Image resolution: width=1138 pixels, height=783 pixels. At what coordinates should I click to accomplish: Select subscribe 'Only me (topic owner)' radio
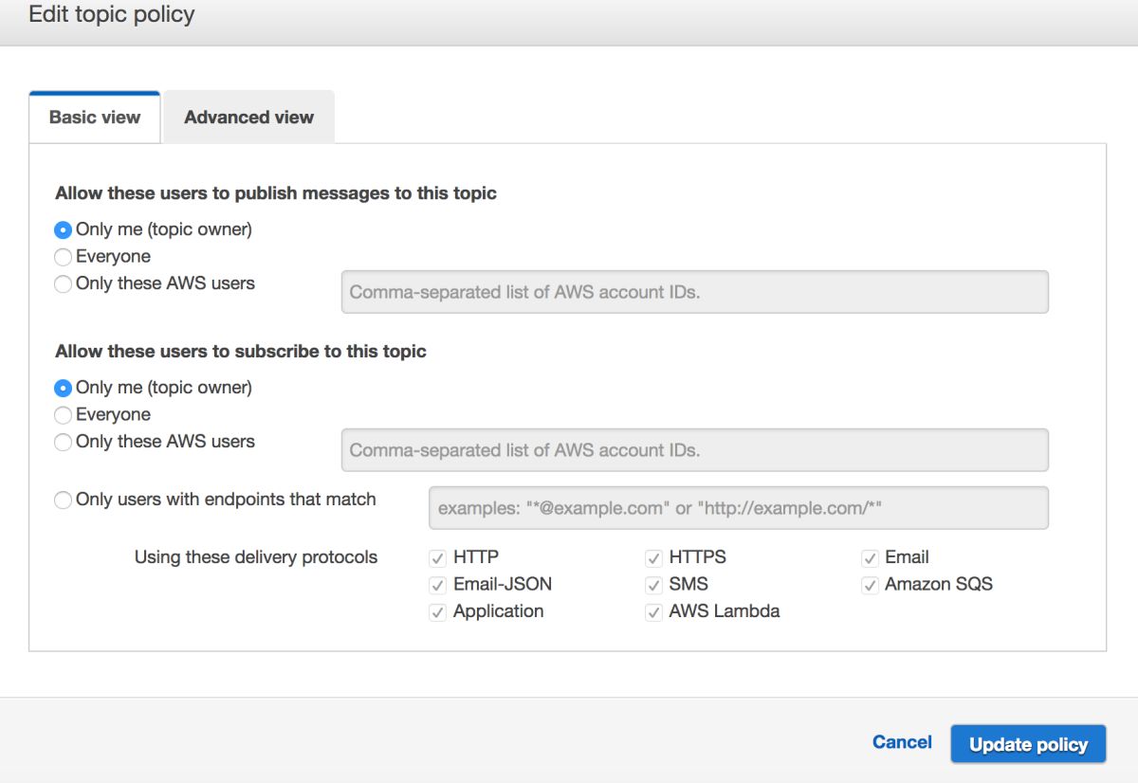click(64, 388)
